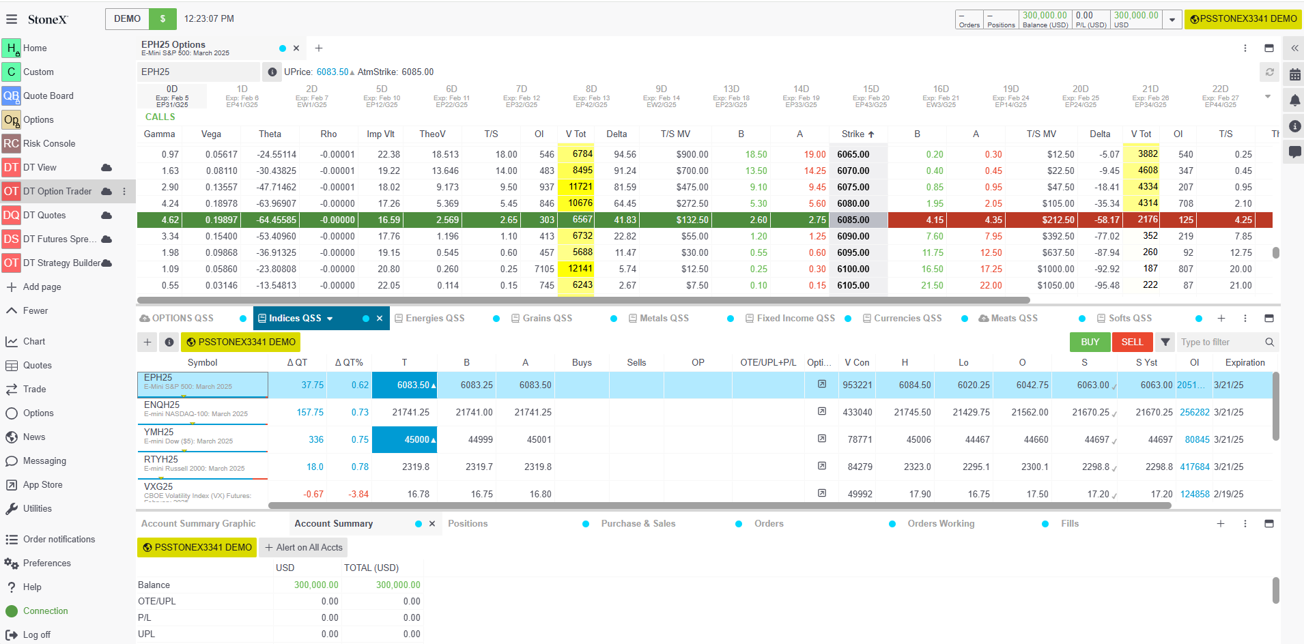1304x644 pixels.
Task: Show info for EPH25 symbol field
Action: click(x=272, y=72)
